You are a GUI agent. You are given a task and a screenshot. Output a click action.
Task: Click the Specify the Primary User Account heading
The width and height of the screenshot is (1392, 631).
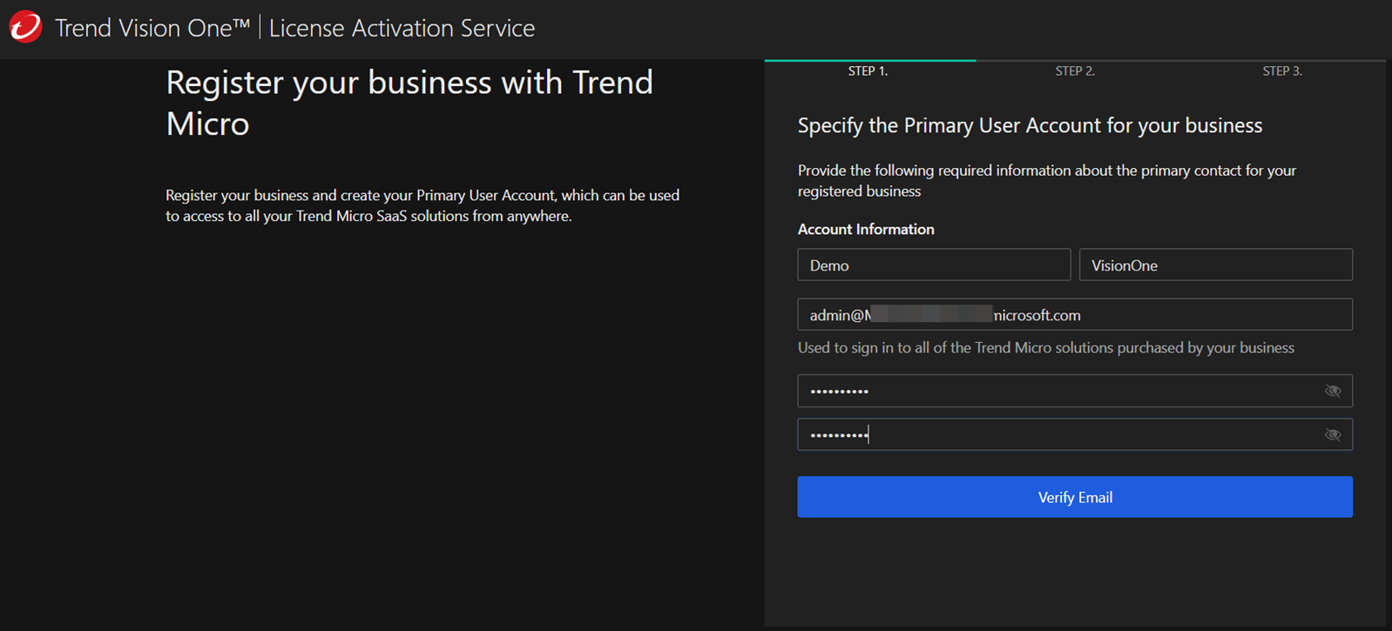coord(1030,125)
